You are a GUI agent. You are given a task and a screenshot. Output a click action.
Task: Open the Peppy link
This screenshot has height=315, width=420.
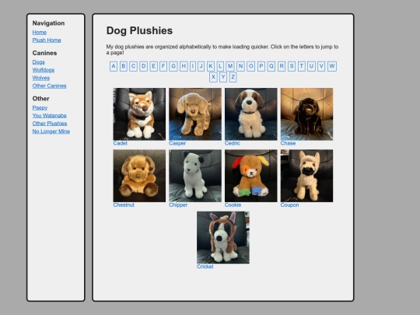pos(40,107)
